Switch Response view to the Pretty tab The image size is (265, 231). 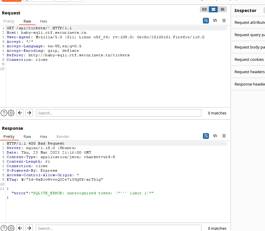point(9,137)
